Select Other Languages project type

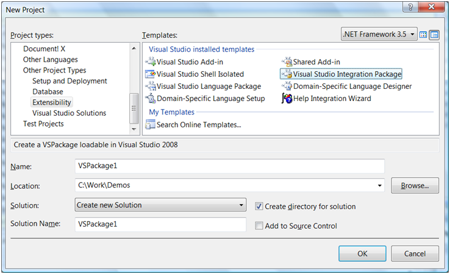coord(51,60)
